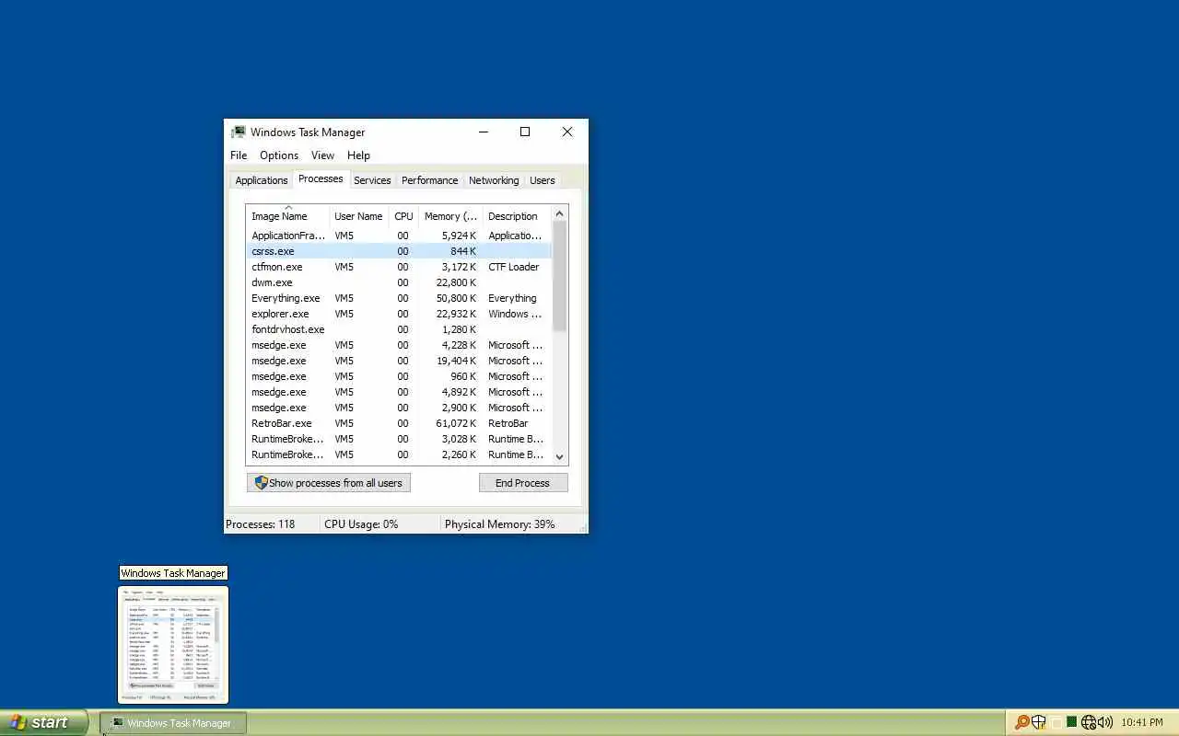
Task: Open the View menu
Action: tap(322, 155)
